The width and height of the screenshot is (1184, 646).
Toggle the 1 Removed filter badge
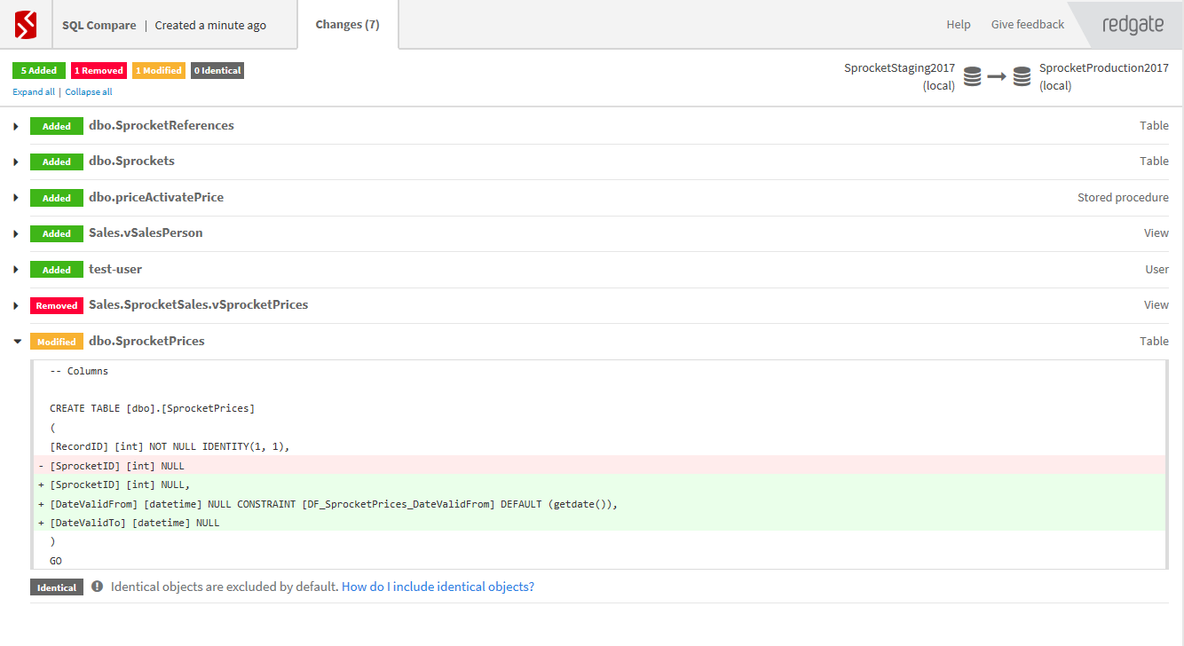(x=99, y=70)
